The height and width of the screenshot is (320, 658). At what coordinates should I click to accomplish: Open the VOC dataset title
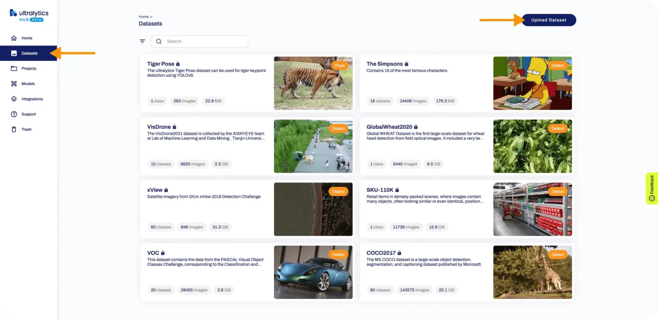(x=153, y=253)
